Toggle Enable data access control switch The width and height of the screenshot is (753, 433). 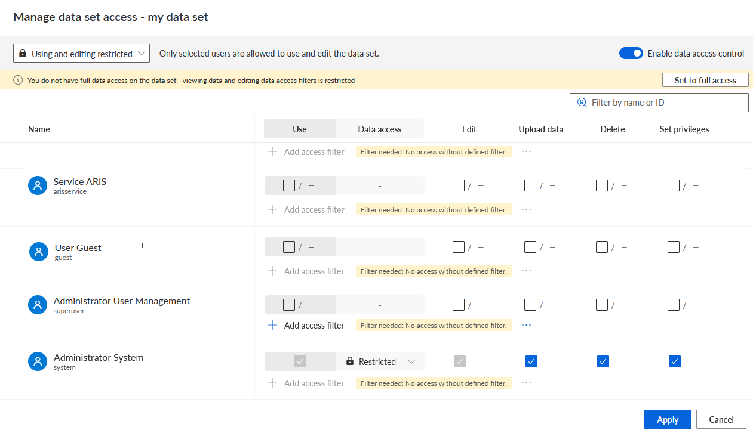(x=631, y=53)
